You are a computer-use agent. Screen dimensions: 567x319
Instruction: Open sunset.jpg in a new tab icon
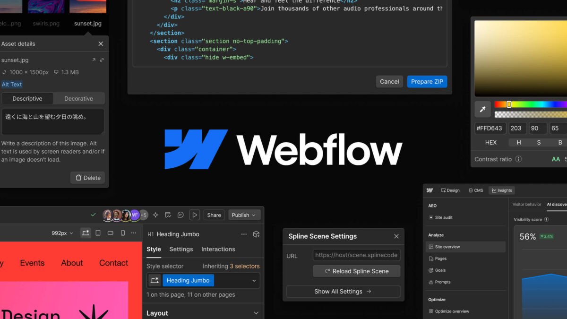[x=94, y=60]
